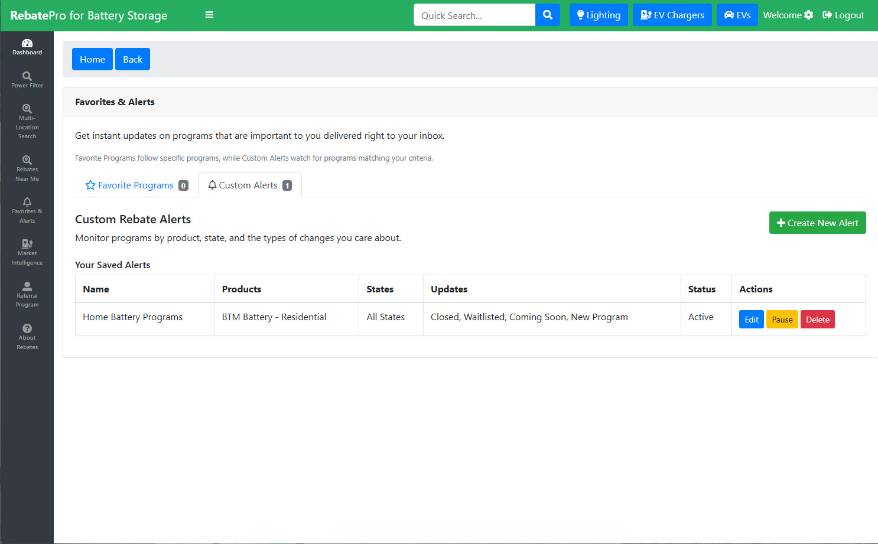Screen dimensions: 878x544
Task: Click the RebatePro for Battery Storage logo
Action: [x=89, y=15]
